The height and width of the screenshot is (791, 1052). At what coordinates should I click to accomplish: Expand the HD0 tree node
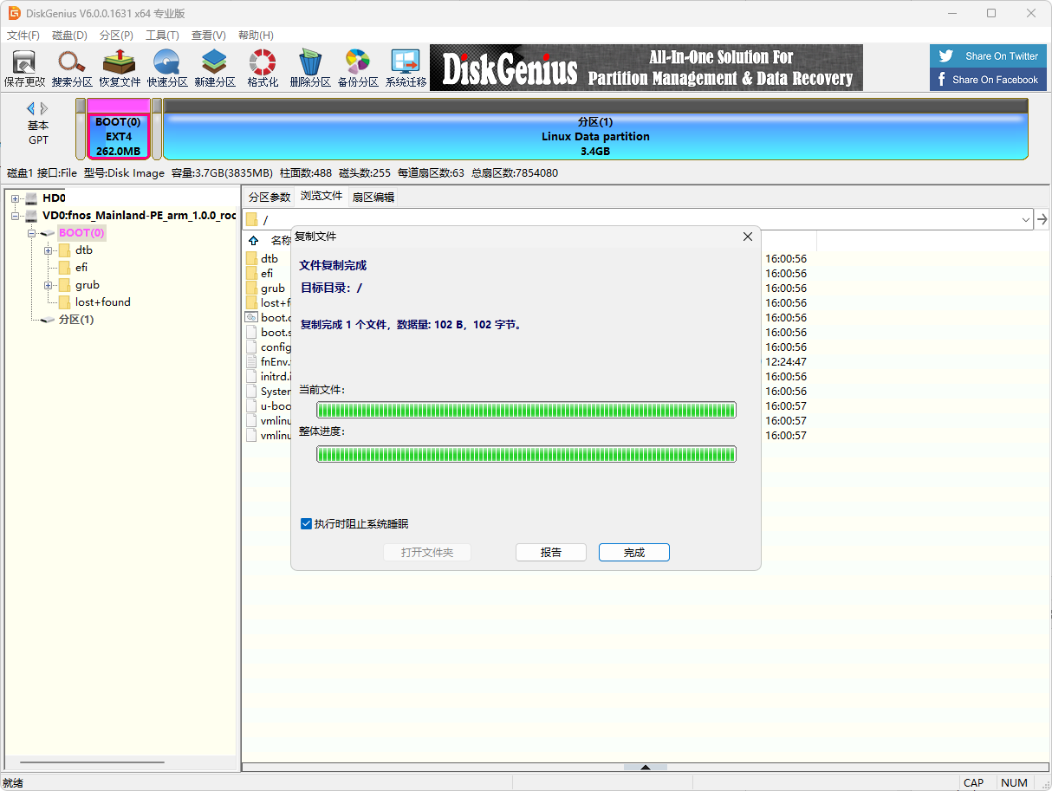point(15,198)
